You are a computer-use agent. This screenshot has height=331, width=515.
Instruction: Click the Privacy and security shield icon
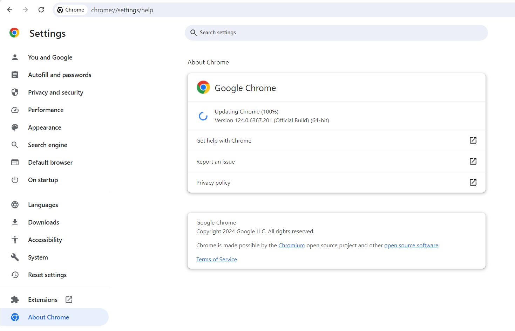tap(15, 92)
